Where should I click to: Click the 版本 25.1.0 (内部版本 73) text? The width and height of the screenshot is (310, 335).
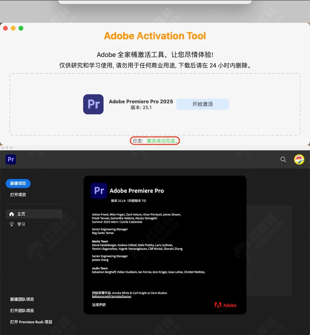[x=128, y=201]
